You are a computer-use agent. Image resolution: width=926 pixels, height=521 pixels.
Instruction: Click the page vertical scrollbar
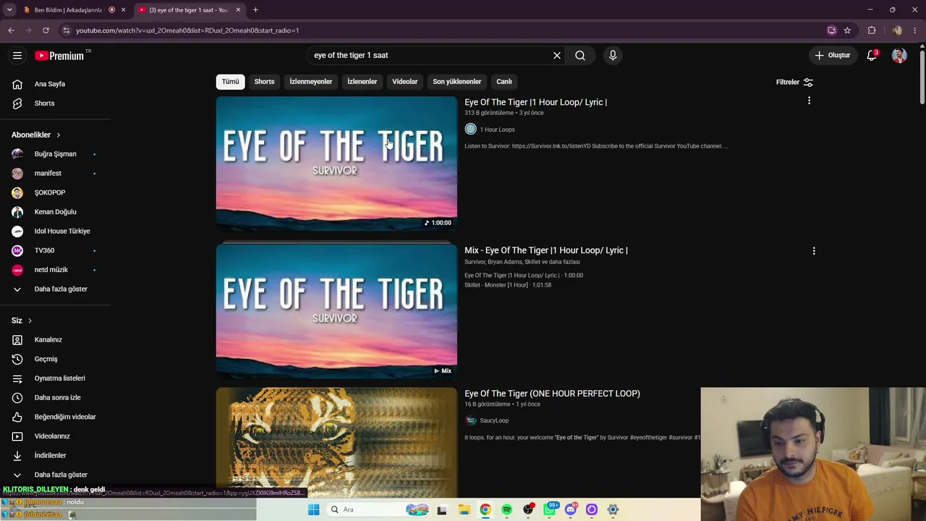pos(922,76)
